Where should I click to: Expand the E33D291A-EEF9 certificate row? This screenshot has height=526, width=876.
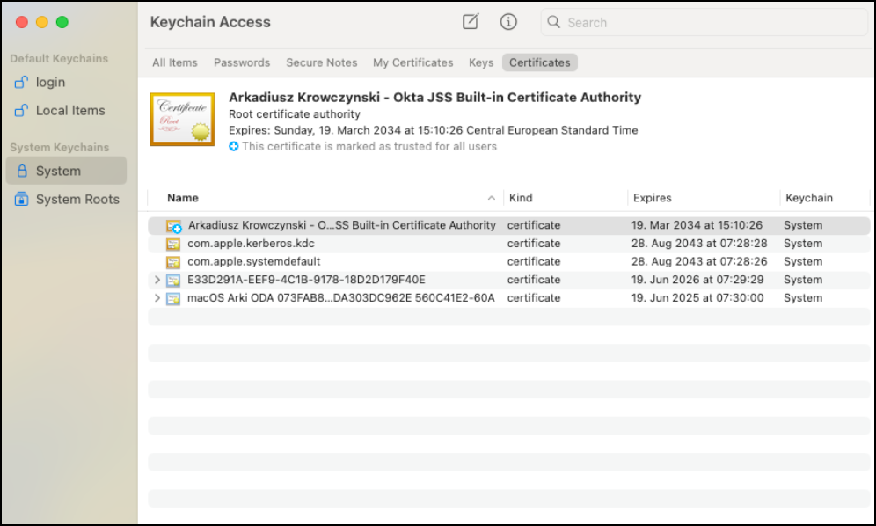[157, 280]
